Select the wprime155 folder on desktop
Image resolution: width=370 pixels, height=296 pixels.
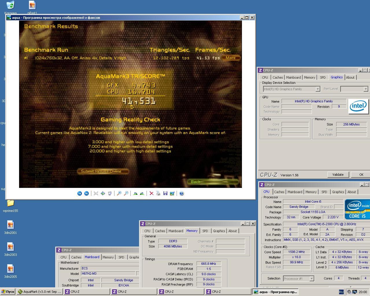pos(10,205)
